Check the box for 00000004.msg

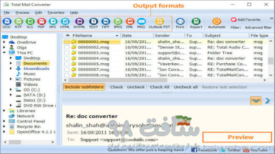(67, 59)
